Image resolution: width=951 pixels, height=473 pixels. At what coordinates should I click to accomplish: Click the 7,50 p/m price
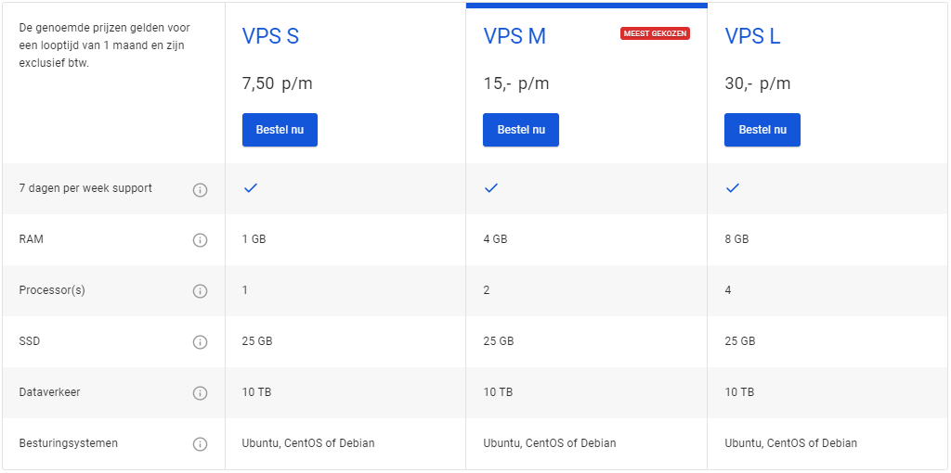pyautogui.click(x=277, y=83)
